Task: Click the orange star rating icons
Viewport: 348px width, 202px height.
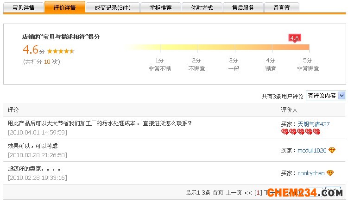Action: point(60,51)
